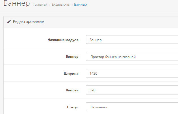Click the empty area of Редактирование header bar
Viewport: 178px width, 114px height.
(x=113, y=21)
